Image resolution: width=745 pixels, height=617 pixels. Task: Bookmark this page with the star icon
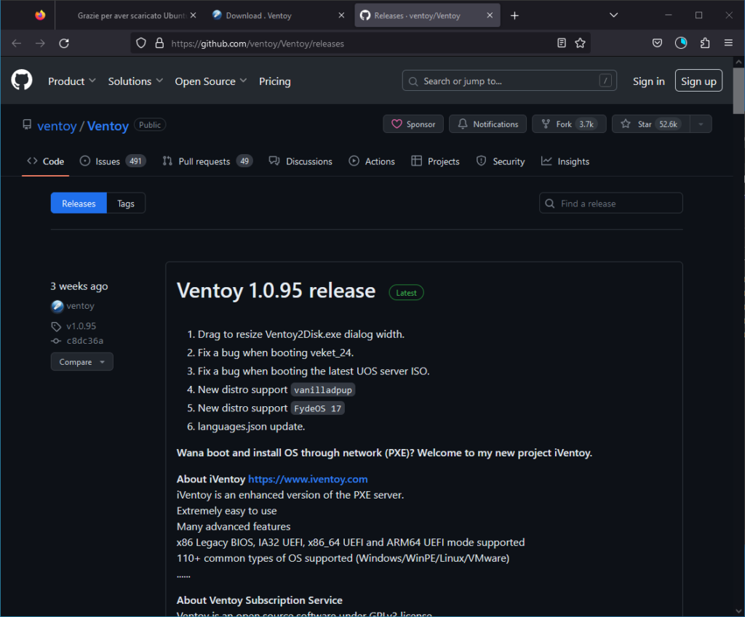tap(580, 43)
